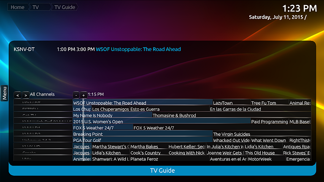
Task: Select the LazyTown program
Action: (x=231, y=102)
